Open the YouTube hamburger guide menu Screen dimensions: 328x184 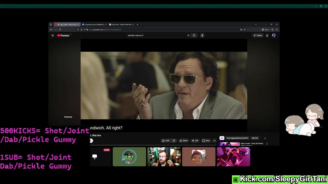click(53, 36)
